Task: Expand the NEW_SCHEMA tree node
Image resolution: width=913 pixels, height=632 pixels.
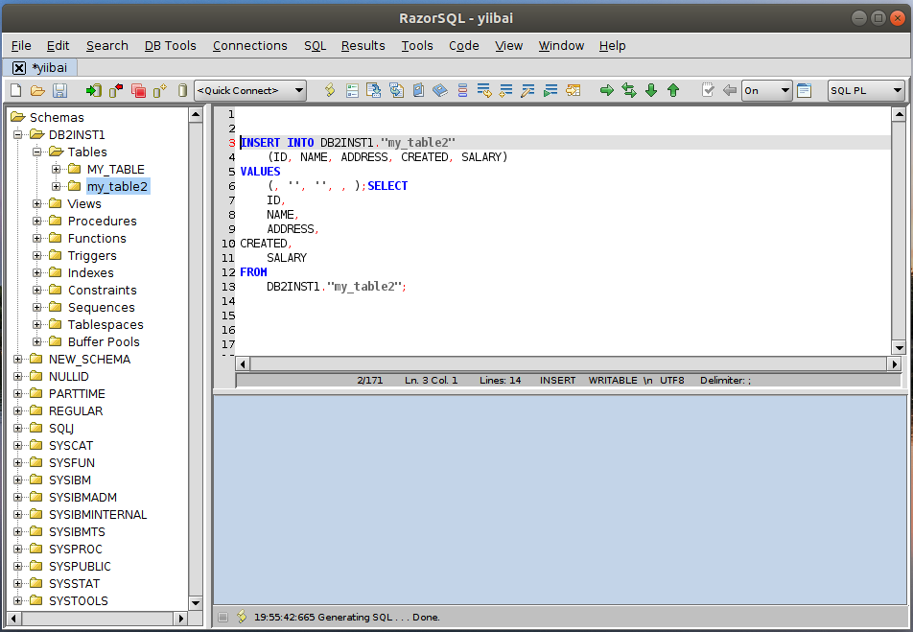Action: point(18,360)
